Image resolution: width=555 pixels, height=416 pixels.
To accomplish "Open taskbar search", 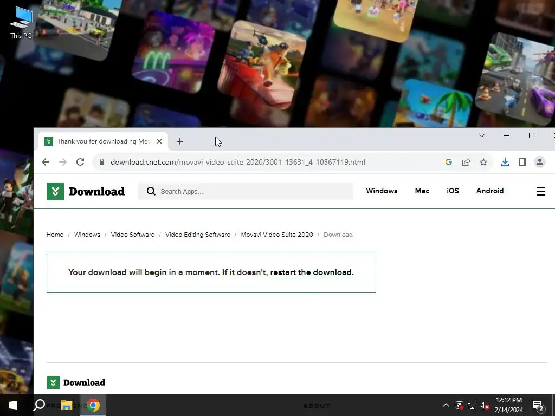I will (39, 405).
